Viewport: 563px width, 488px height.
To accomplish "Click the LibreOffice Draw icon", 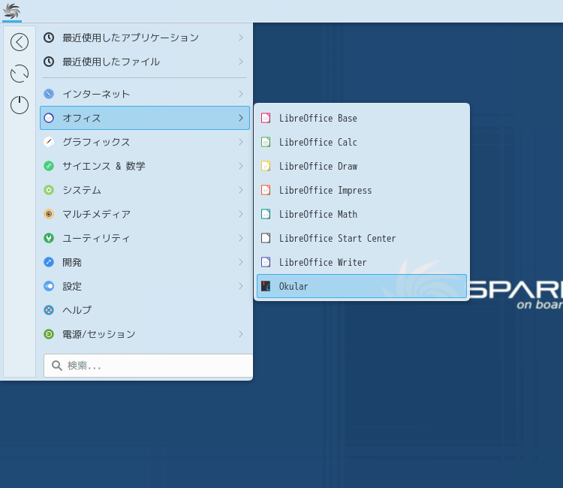I will click(x=266, y=166).
